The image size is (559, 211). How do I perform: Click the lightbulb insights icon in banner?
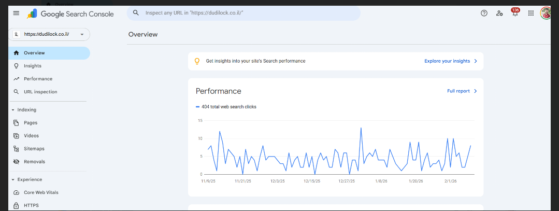197,61
